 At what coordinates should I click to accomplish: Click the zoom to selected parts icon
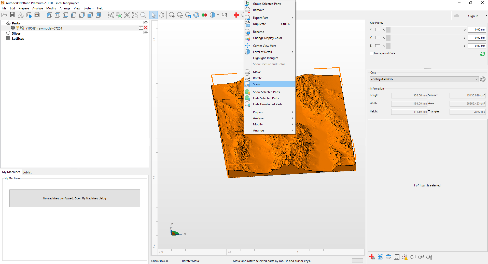[119, 15]
